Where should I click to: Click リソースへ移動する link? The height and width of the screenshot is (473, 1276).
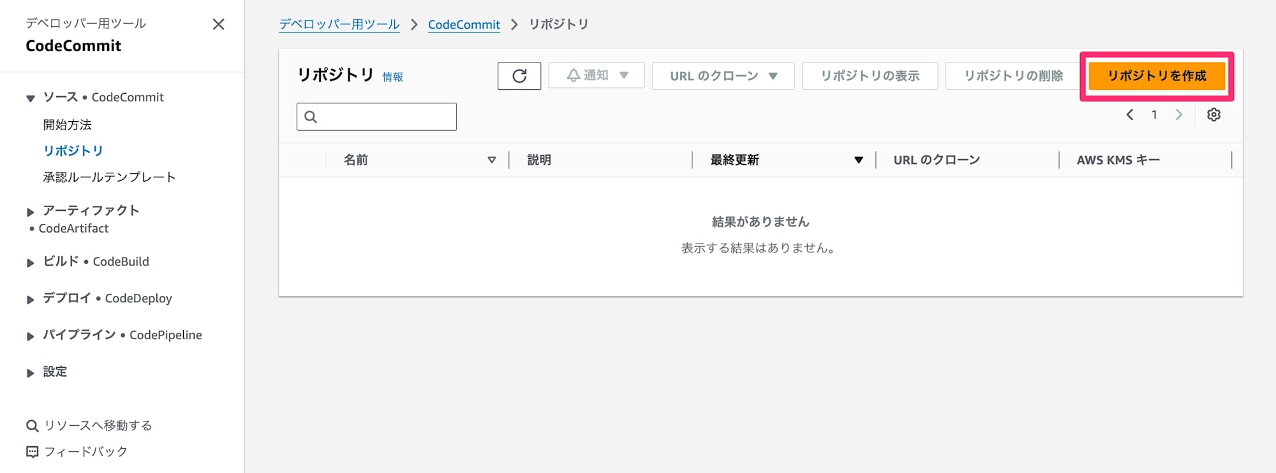pyautogui.click(x=98, y=426)
